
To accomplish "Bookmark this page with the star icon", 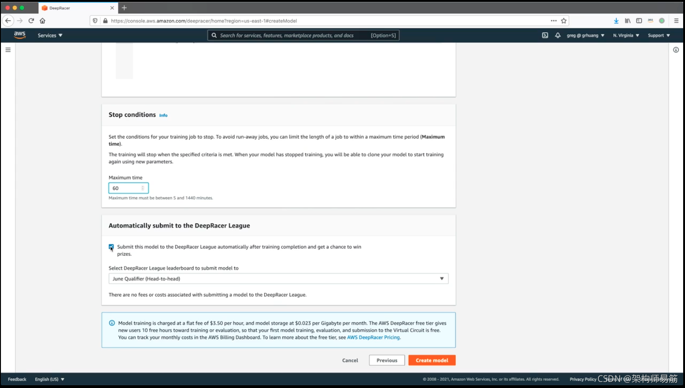I will tap(564, 20).
